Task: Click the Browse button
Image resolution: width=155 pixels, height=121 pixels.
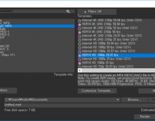Action: pyautogui.click(x=134, y=100)
